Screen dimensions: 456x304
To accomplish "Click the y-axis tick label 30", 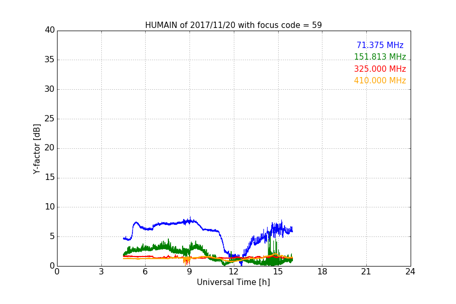I will coord(50,89).
